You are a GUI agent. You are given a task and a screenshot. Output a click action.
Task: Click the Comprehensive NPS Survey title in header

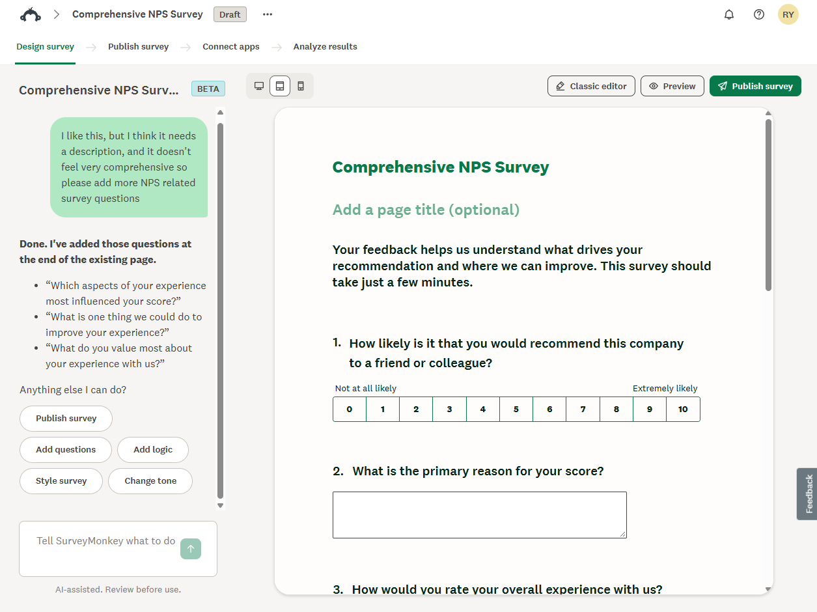(x=137, y=14)
